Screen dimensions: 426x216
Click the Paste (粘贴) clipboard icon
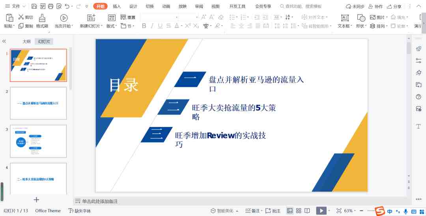9,18
